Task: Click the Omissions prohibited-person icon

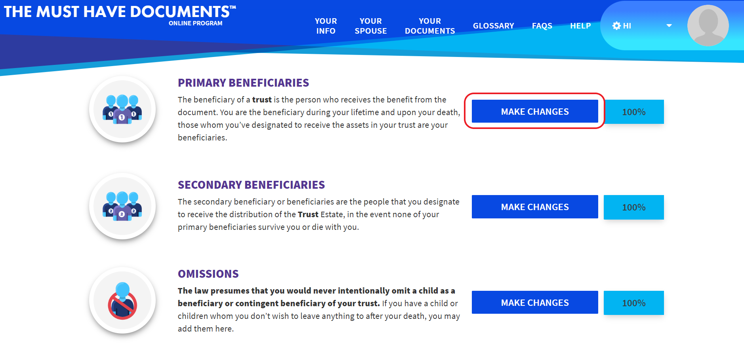Action: click(x=122, y=301)
